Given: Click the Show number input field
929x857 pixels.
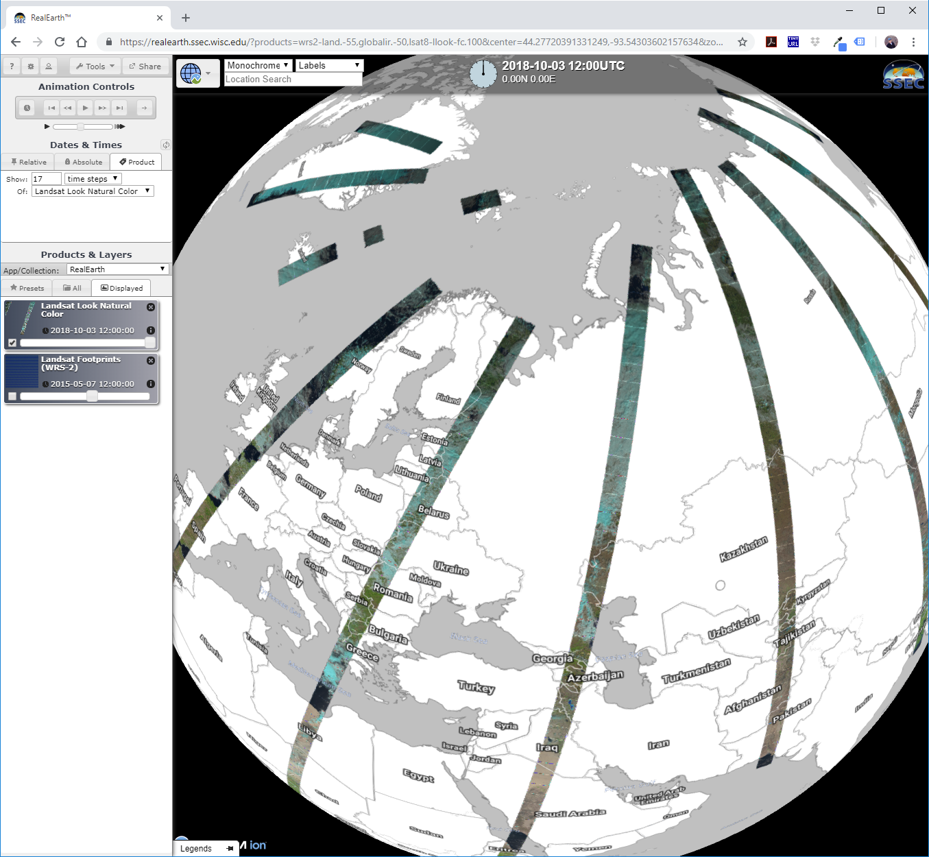Looking at the screenshot, I should pos(46,179).
